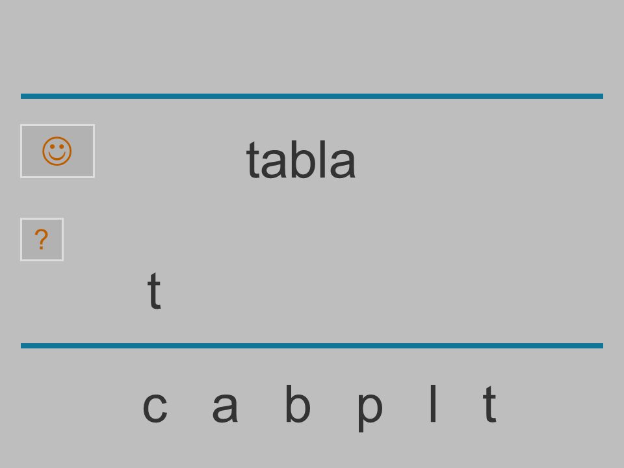Request a hint using the small ? button
Image resolution: width=624 pixels, height=468 pixels.
point(42,240)
